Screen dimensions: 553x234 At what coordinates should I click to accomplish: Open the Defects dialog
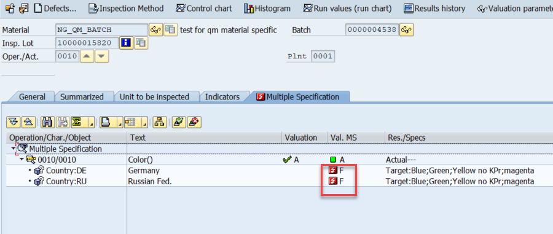click(55, 8)
